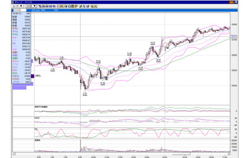Click the 連動 link button in title bar
Screen dimensions: 249x158
tap(231, 2)
